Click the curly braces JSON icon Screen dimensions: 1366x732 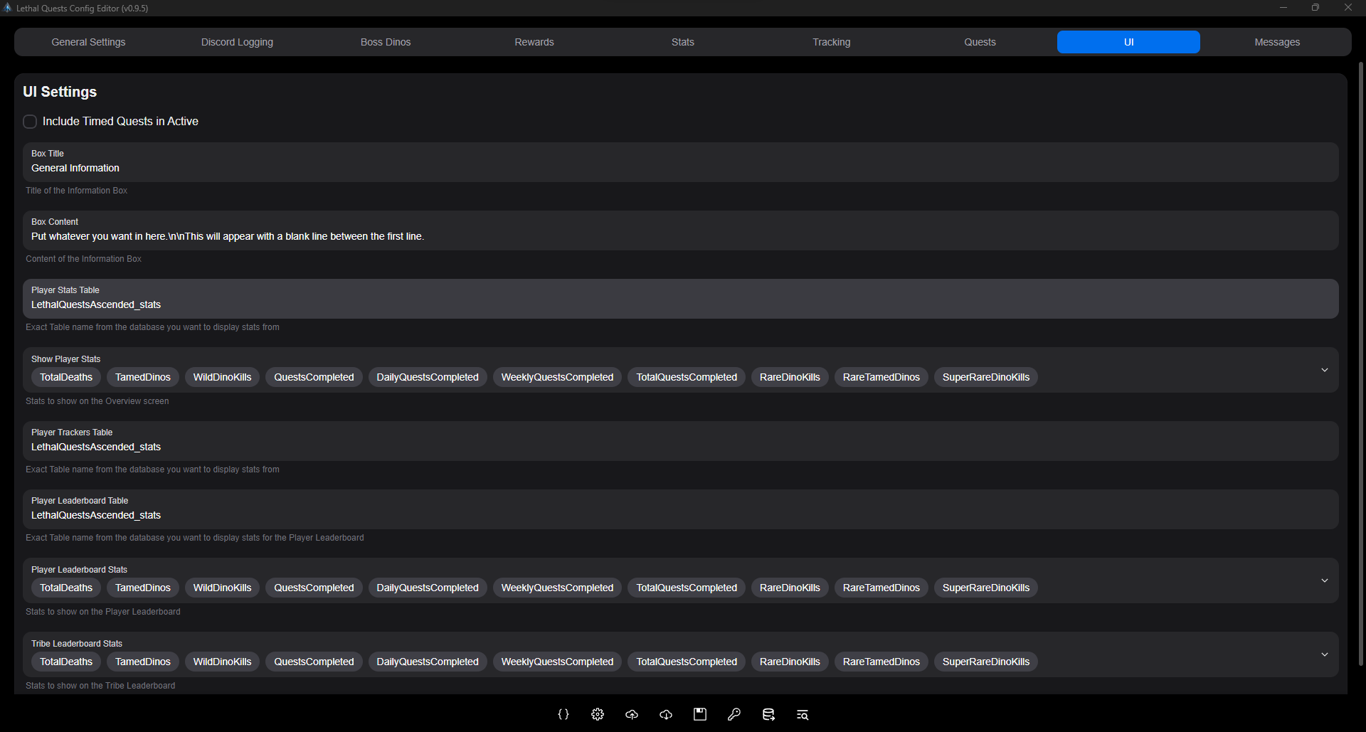pos(563,714)
